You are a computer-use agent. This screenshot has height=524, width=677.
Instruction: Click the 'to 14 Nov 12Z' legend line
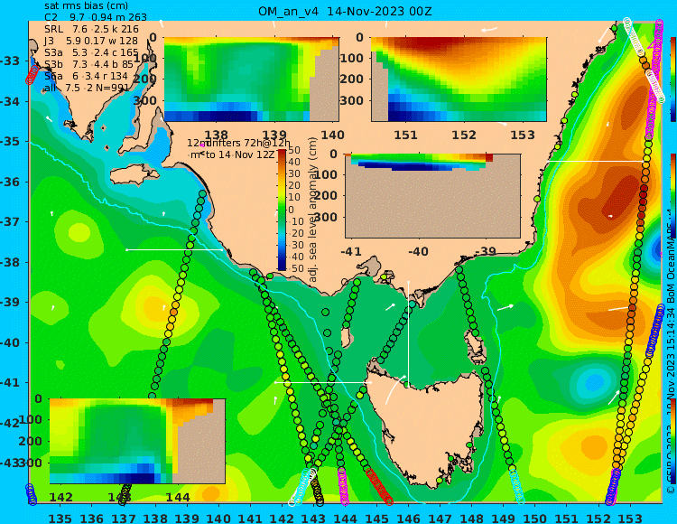pos(239,154)
